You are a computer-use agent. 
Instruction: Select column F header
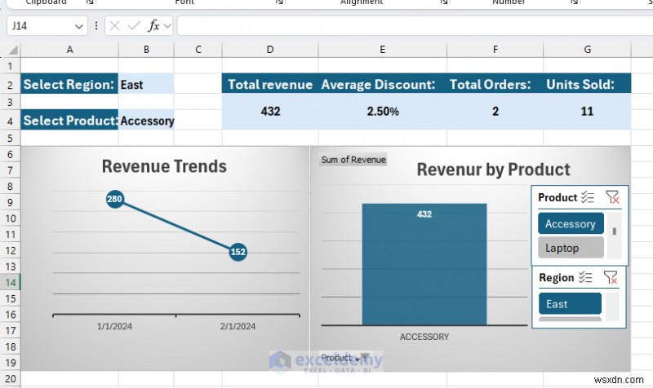(495, 50)
